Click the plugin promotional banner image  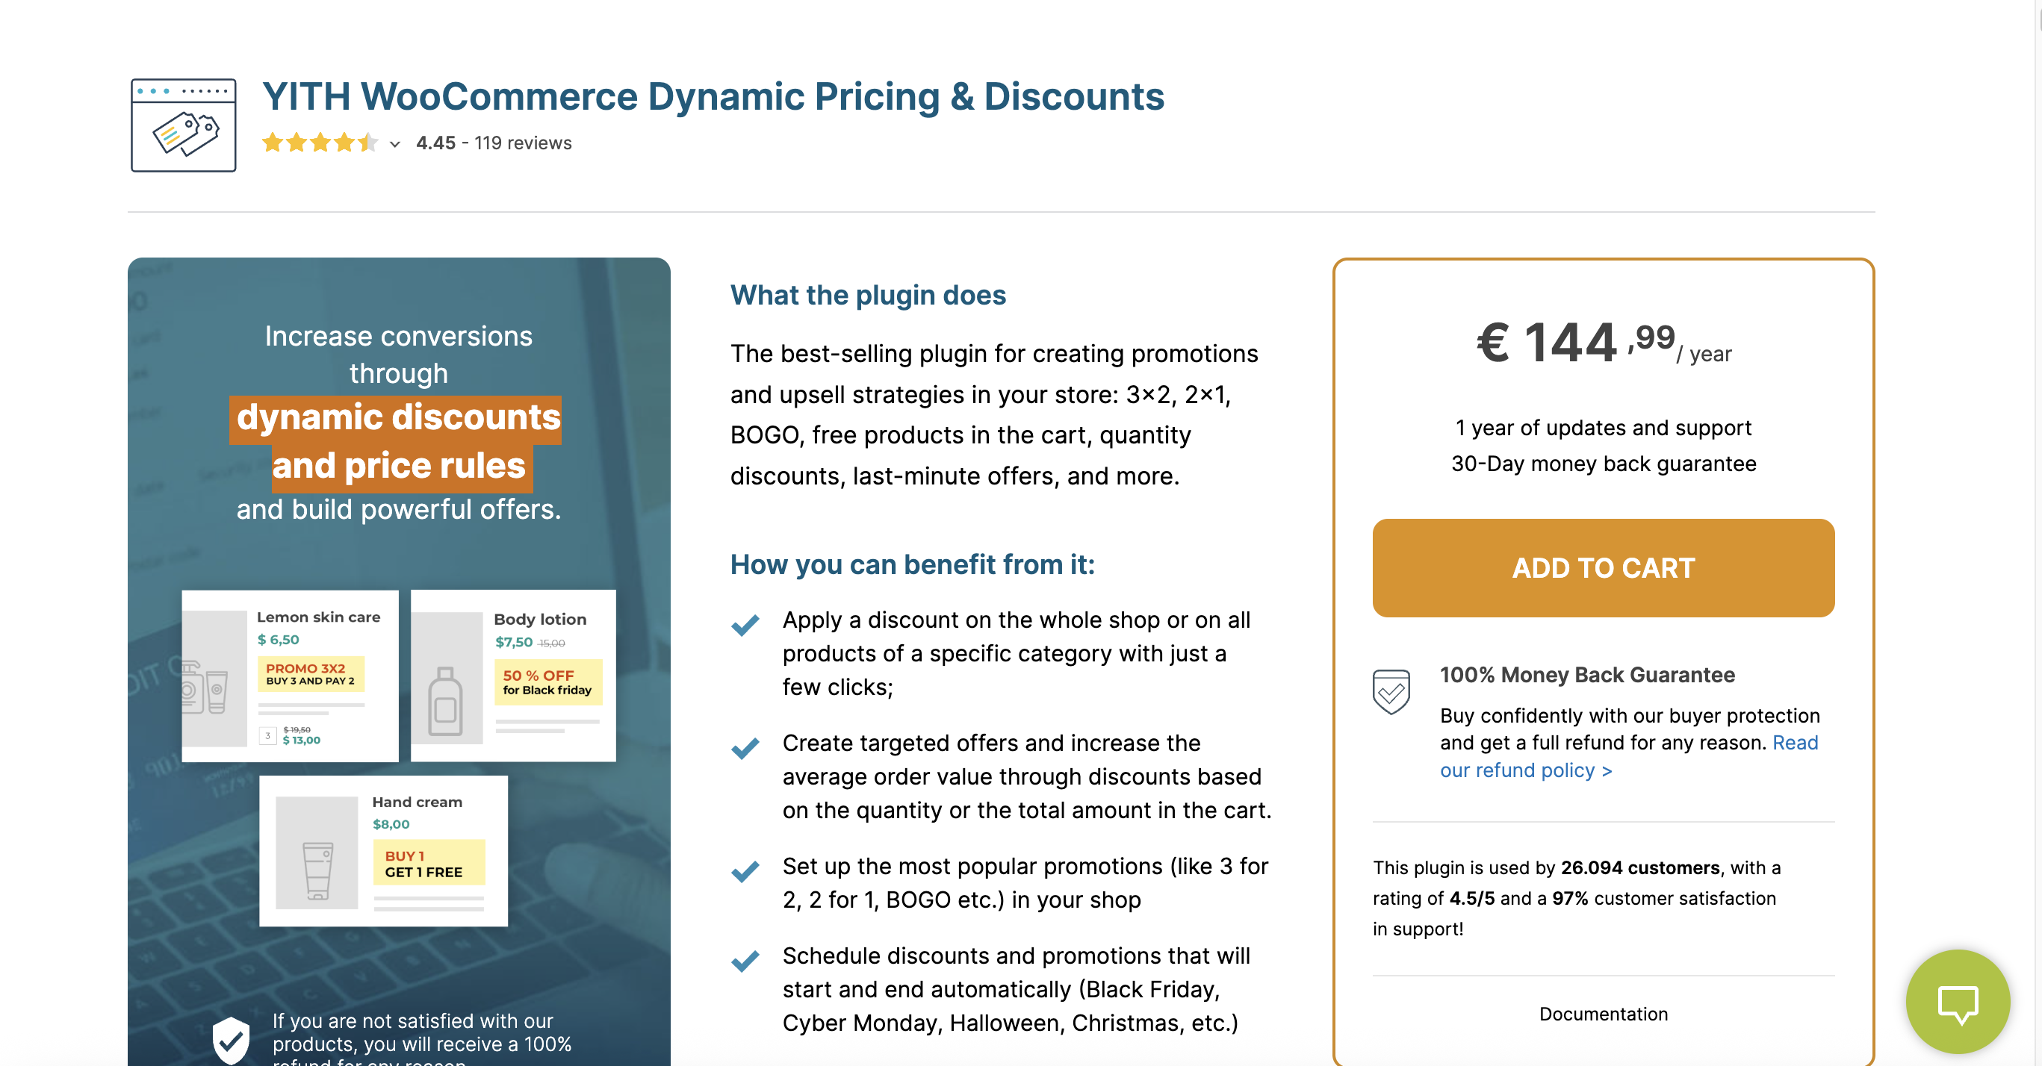tap(399, 420)
